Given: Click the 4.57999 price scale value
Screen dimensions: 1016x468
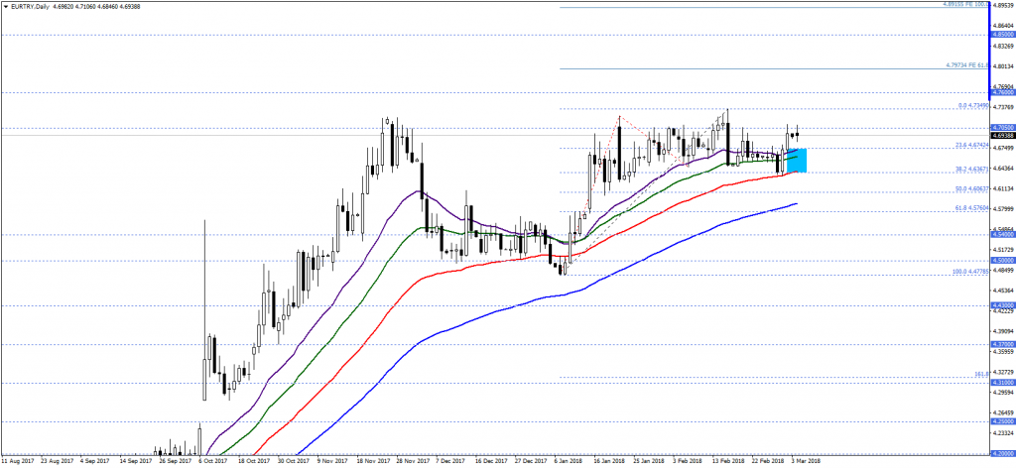Looking at the screenshot, I should pyautogui.click(x=1003, y=210).
